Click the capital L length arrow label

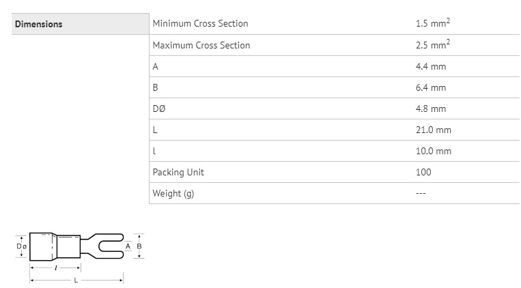[x=76, y=280]
